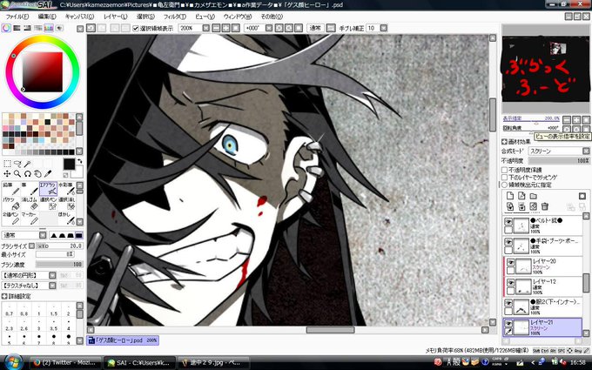
Task: Delete layer with trash icon
Action: click(545, 206)
